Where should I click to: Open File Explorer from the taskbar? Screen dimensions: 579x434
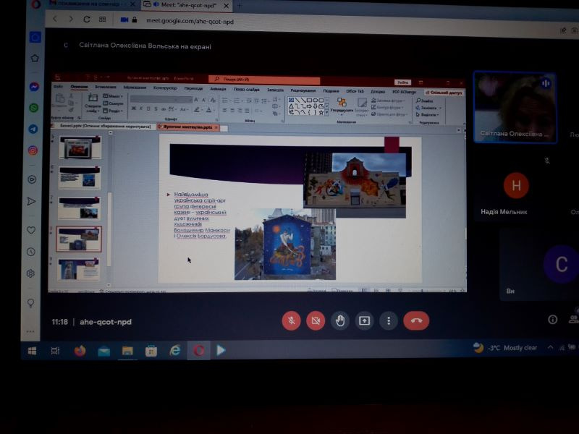coord(127,351)
